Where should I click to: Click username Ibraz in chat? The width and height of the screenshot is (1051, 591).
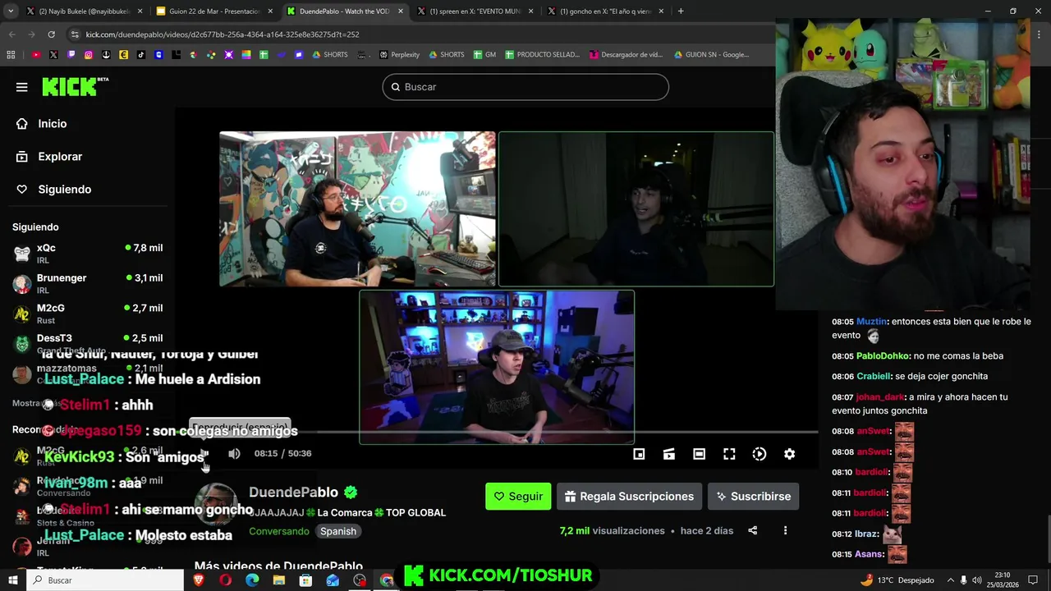pyautogui.click(x=866, y=534)
